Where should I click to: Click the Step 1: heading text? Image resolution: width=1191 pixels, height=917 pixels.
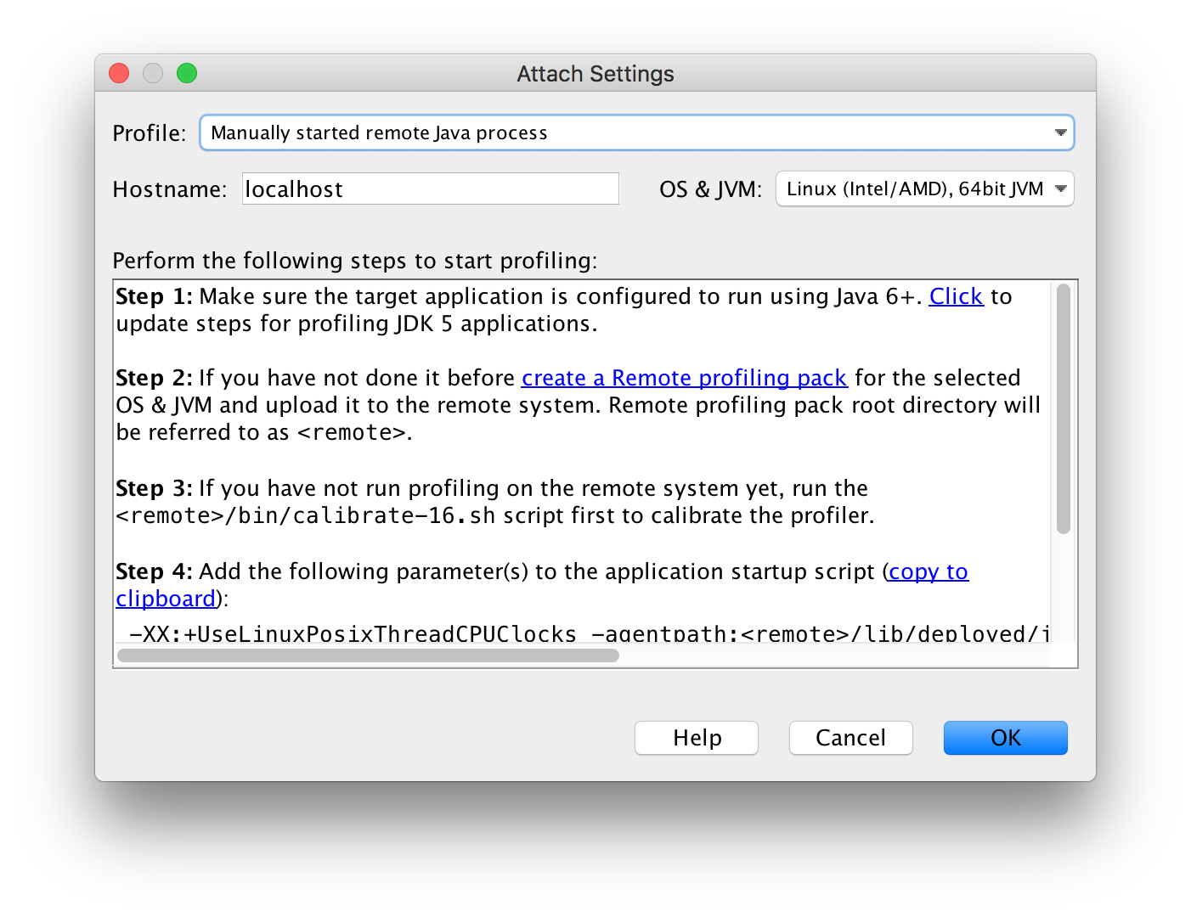(x=154, y=296)
